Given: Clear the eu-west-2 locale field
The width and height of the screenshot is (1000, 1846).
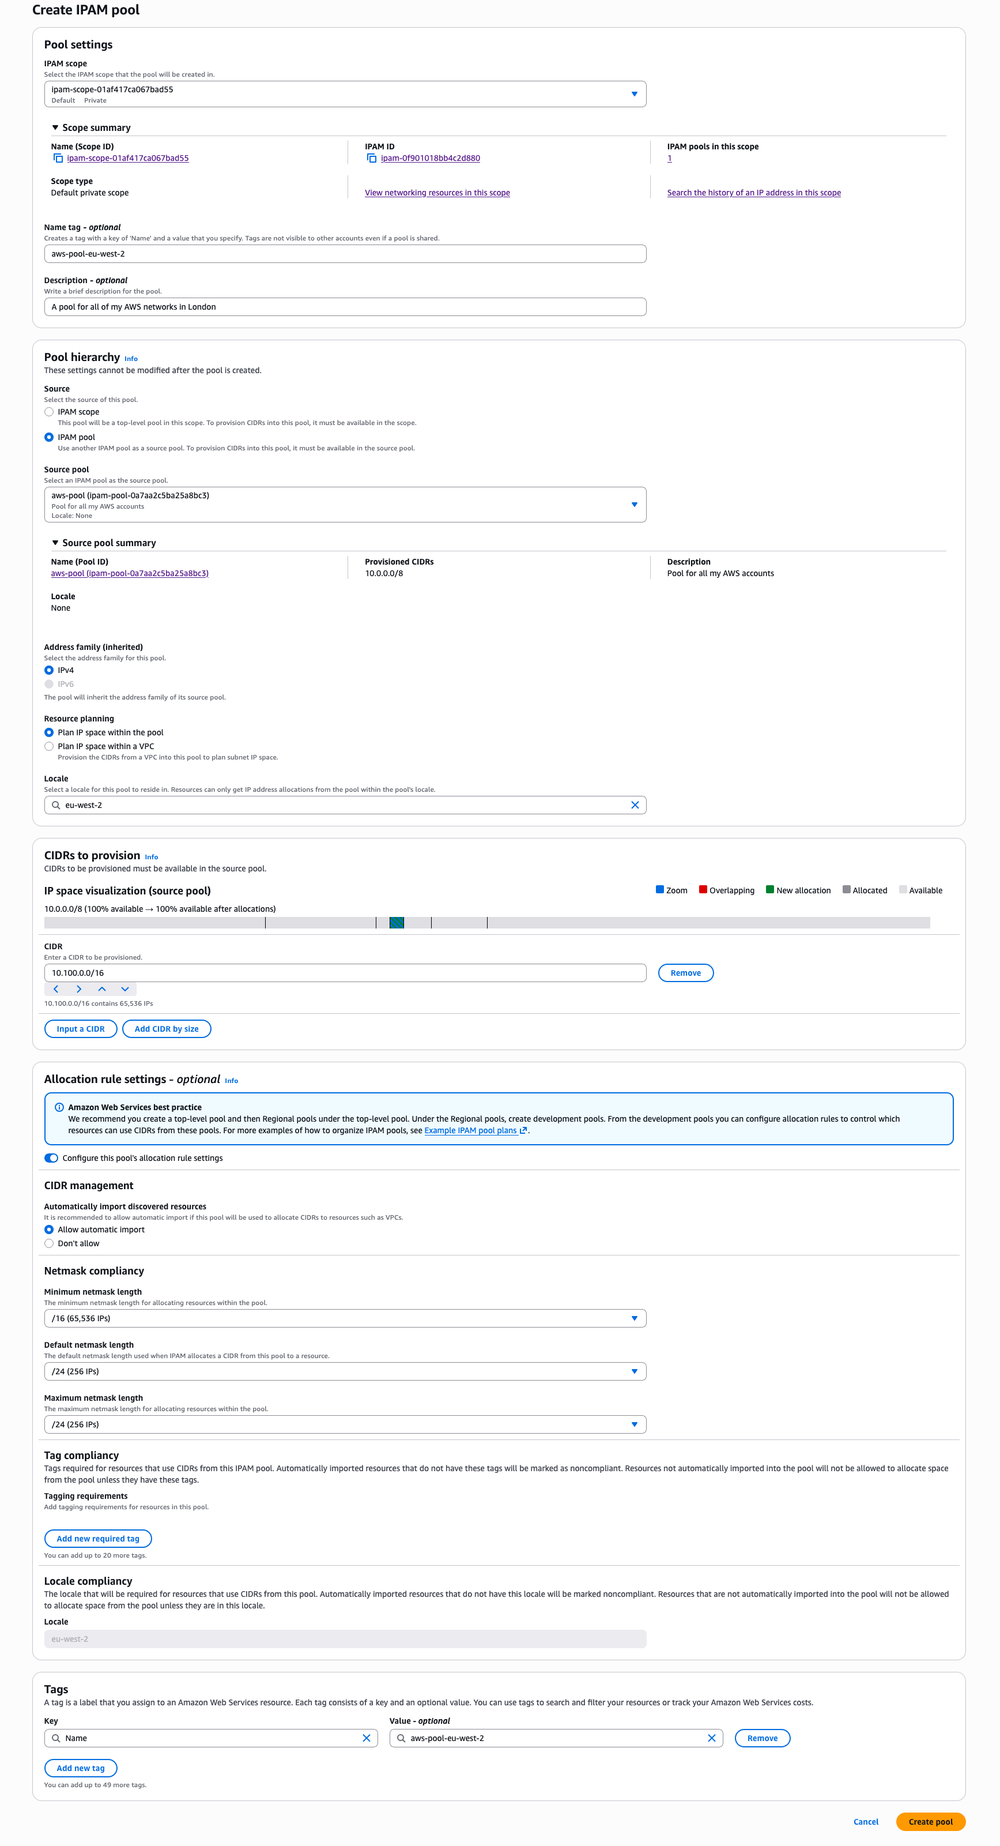Looking at the screenshot, I should tap(634, 804).
